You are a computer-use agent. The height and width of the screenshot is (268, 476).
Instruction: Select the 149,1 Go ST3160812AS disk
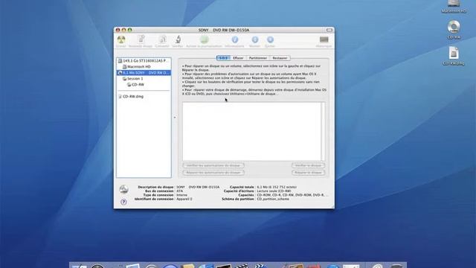point(144,61)
